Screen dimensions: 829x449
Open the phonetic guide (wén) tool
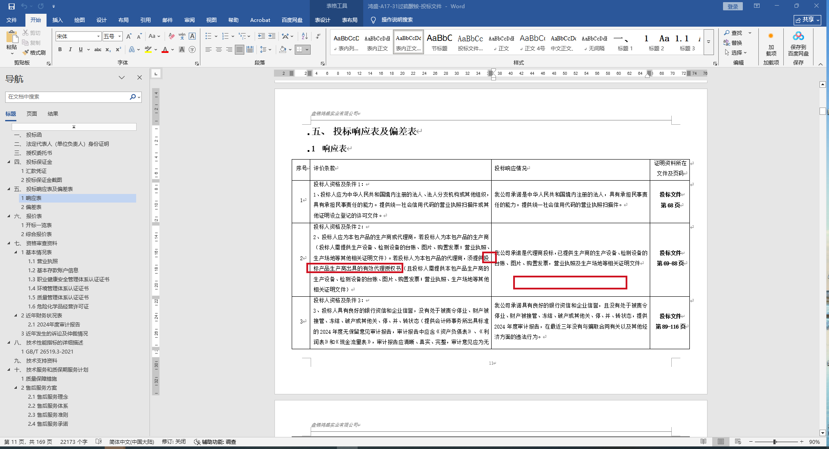coord(182,37)
